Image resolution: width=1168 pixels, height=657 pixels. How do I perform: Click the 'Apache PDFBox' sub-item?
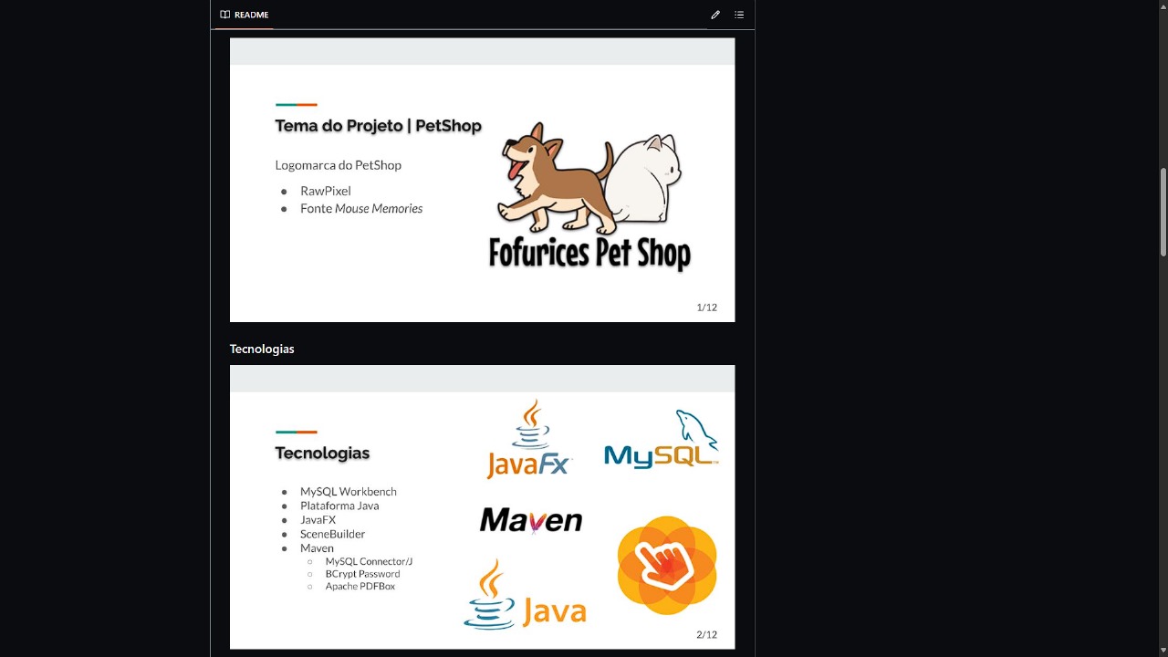360,587
